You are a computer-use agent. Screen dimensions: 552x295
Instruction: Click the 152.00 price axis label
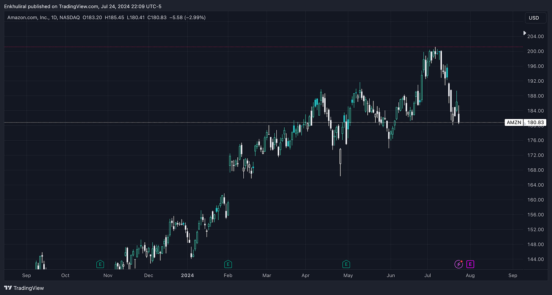click(536, 229)
